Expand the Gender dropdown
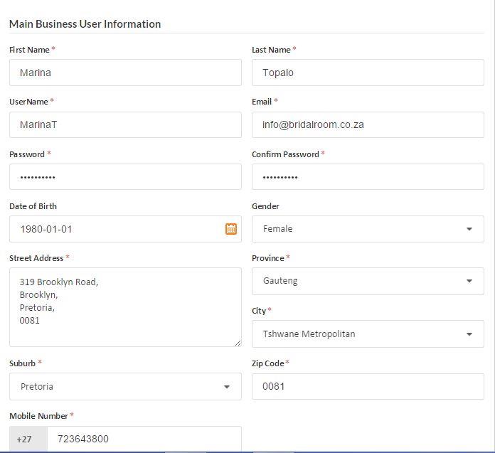This screenshot has height=453, width=495. point(368,229)
